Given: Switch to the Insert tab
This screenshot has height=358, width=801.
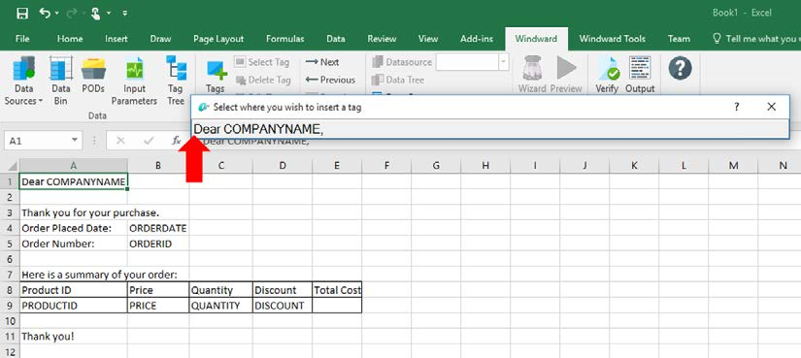Looking at the screenshot, I should pos(117,39).
